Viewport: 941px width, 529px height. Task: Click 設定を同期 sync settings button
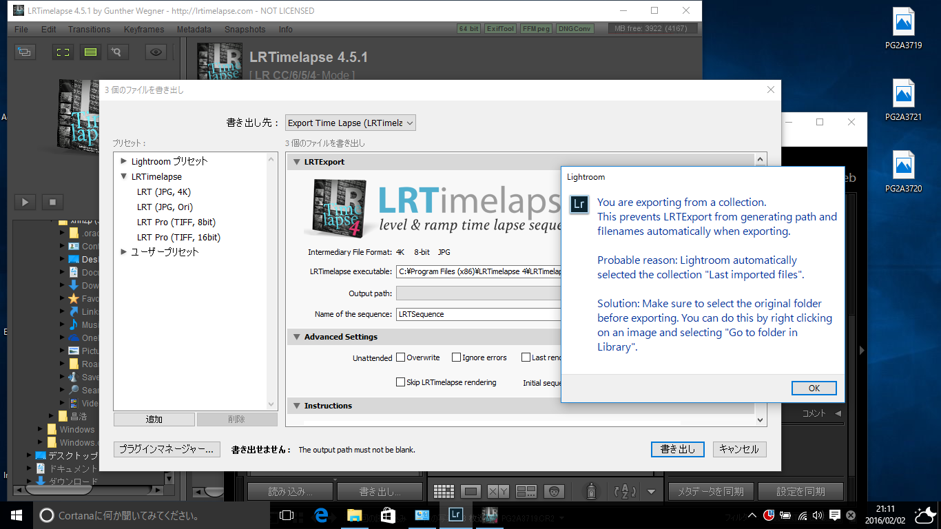click(800, 492)
